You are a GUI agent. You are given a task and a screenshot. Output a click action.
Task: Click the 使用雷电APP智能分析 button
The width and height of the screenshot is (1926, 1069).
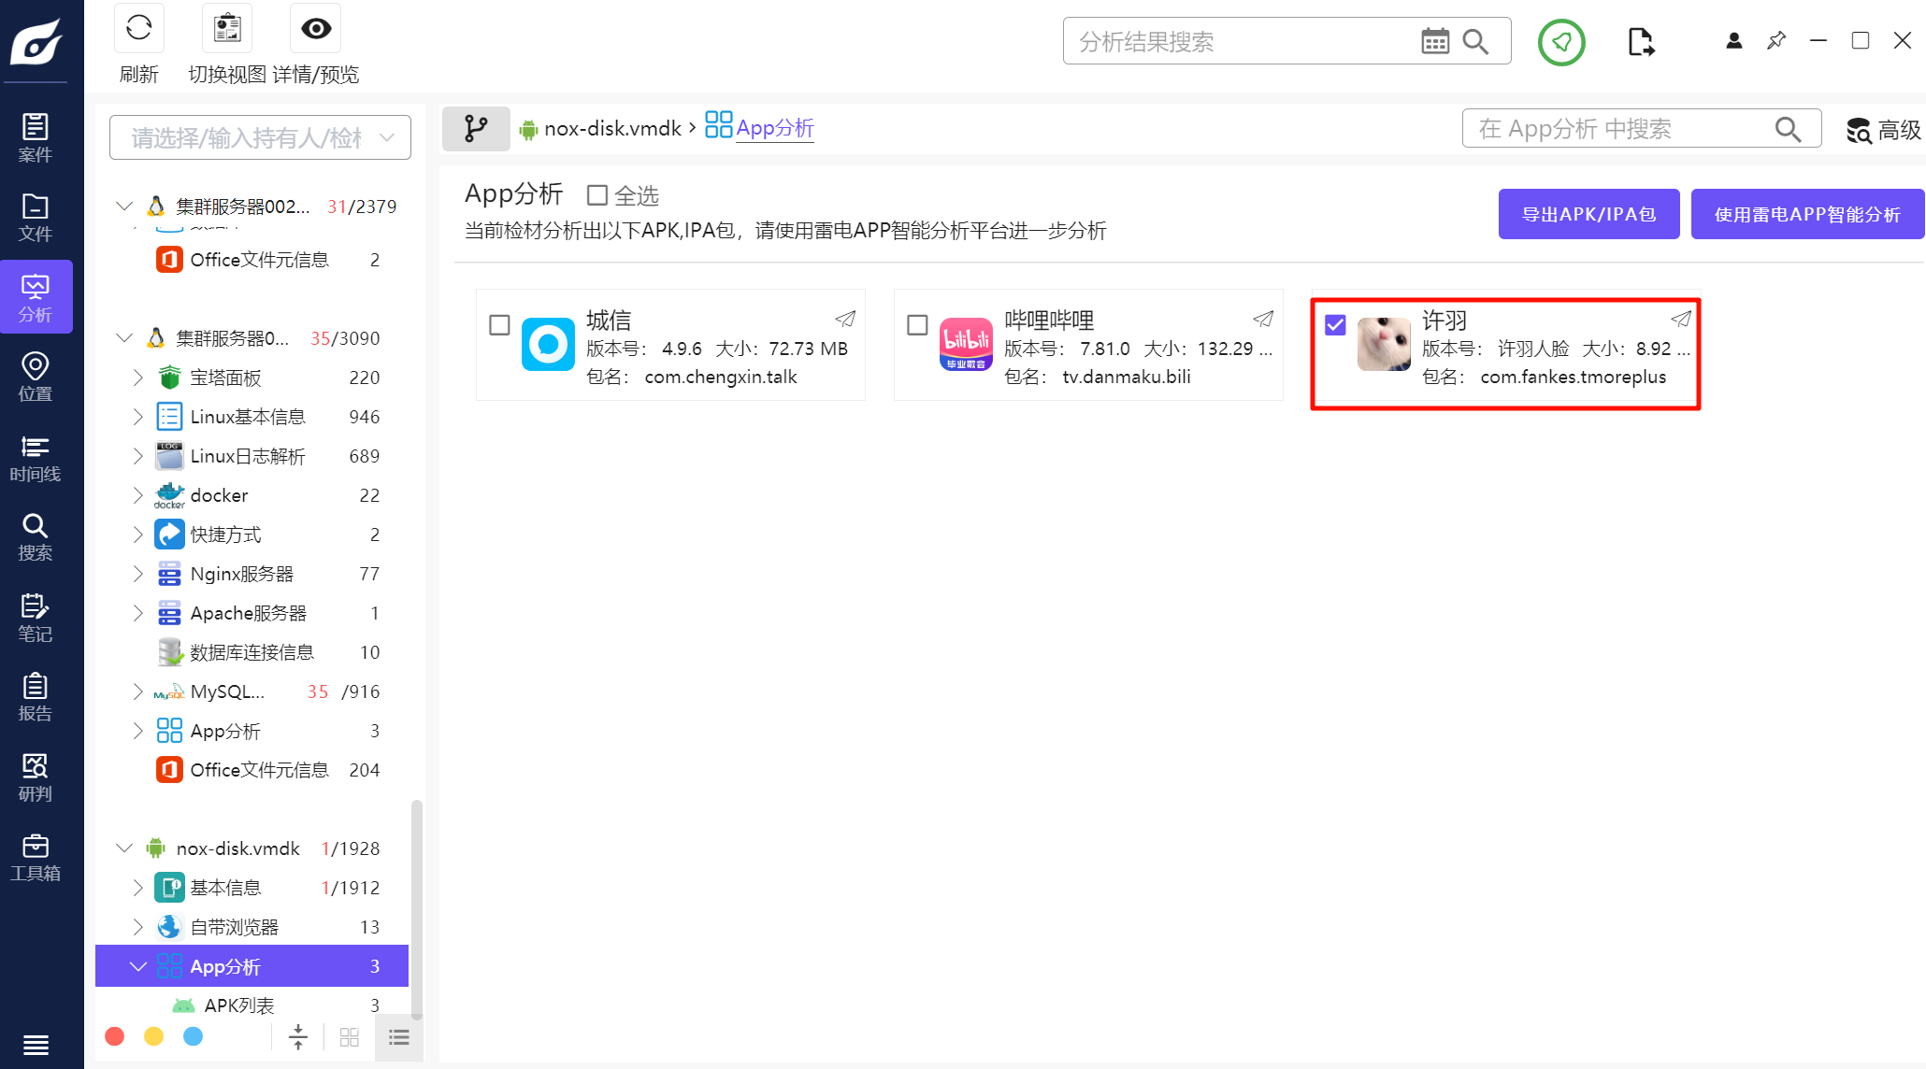pos(1806,214)
